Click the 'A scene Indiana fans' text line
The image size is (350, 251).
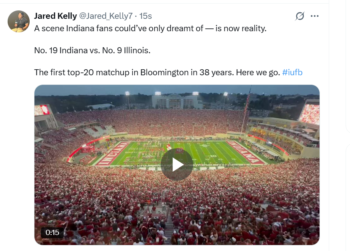pyautogui.click(x=150, y=28)
